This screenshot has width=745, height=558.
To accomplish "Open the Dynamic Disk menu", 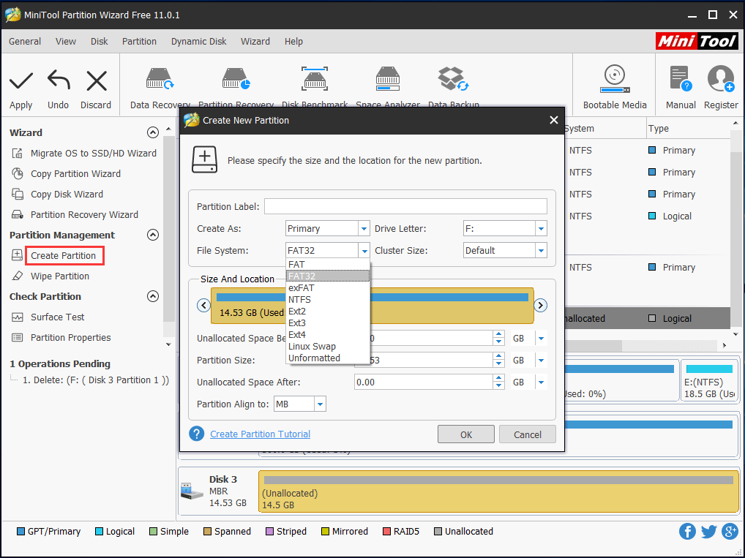I will [198, 42].
